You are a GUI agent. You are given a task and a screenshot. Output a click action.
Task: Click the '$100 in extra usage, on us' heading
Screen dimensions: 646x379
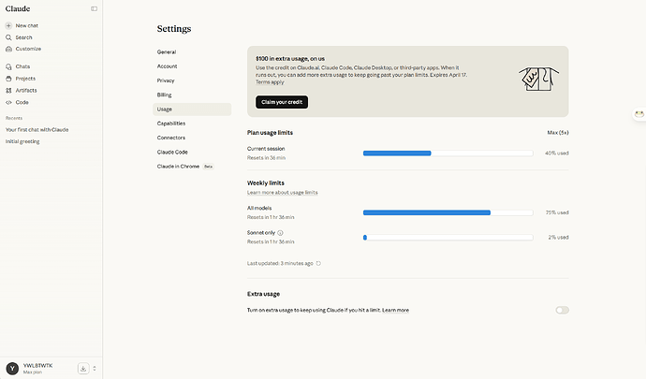(290, 59)
